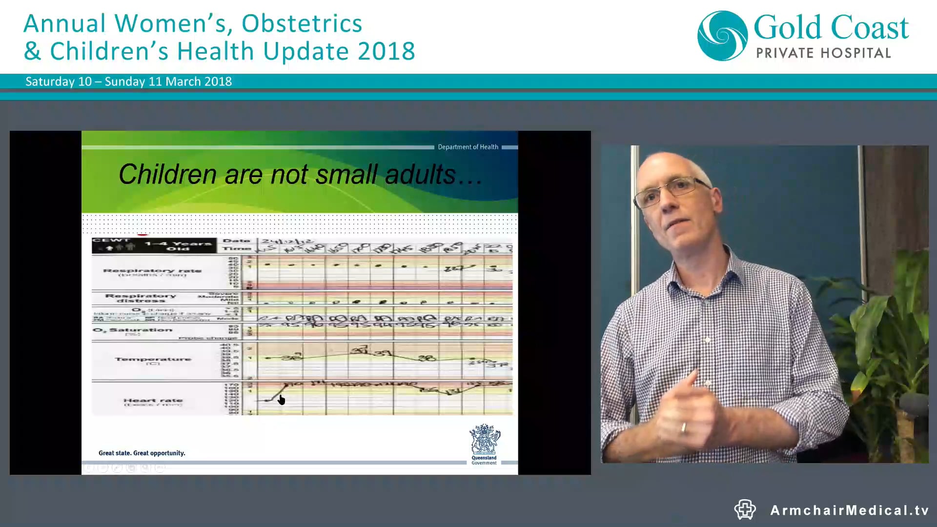Select the ArmchairMedical.tv armchair icon
Image resolution: width=937 pixels, height=527 pixels.
[744, 509]
